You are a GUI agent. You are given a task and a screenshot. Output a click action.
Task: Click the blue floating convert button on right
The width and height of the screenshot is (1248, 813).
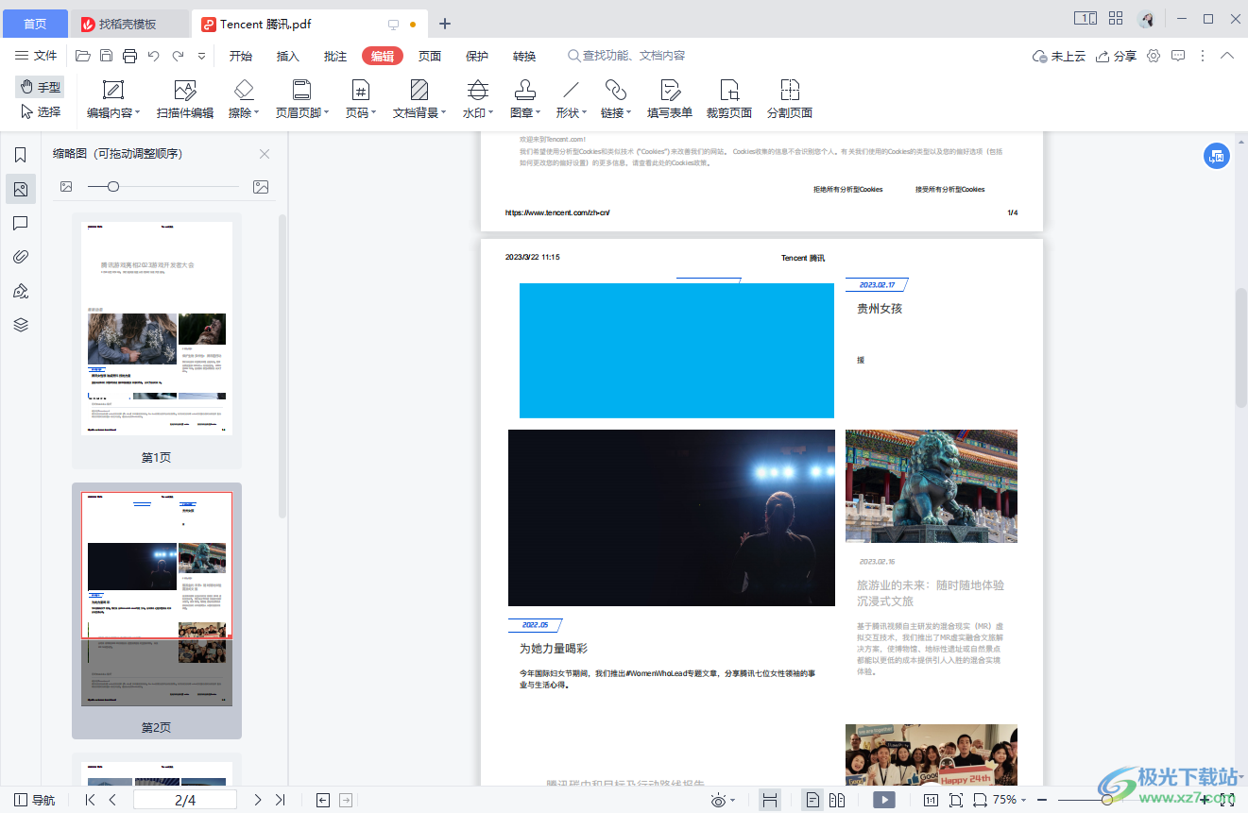(1217, 157)
